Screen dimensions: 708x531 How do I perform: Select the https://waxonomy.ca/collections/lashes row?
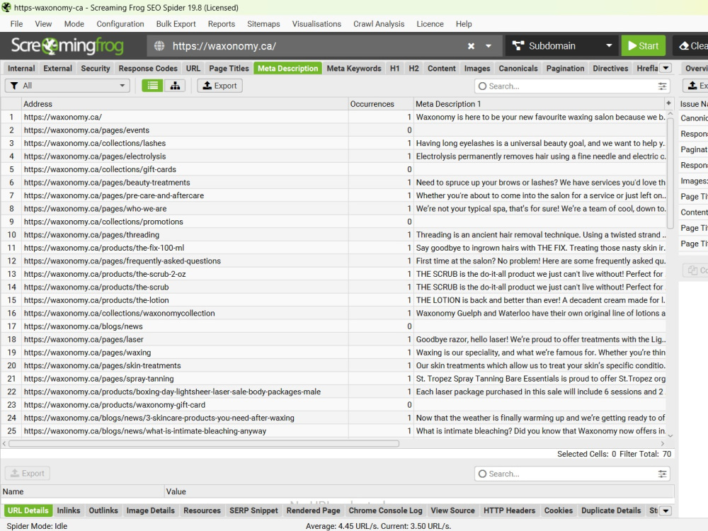coord(334,143)
